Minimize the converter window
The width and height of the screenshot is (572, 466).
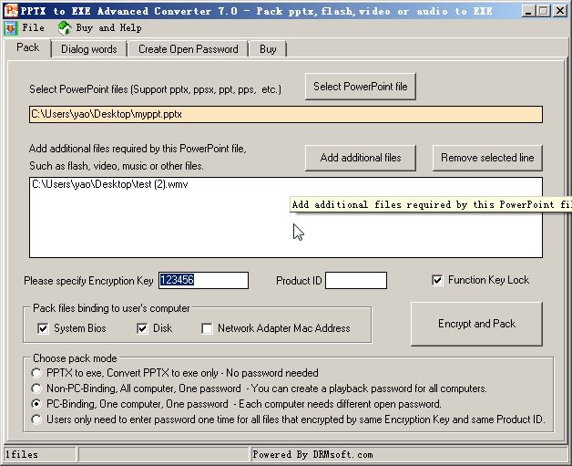[x=528, y=11]
